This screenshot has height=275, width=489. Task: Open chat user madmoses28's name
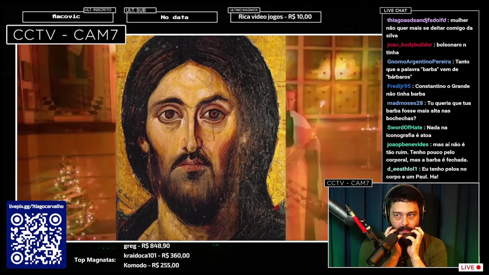pyautogui.click(x=405, y=103)
